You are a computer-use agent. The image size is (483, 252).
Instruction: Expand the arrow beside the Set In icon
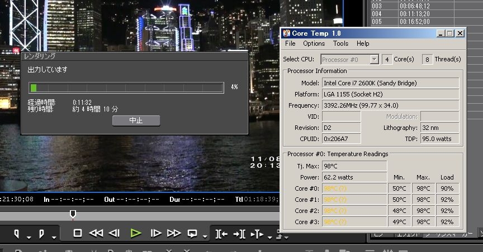coord(29,236)
